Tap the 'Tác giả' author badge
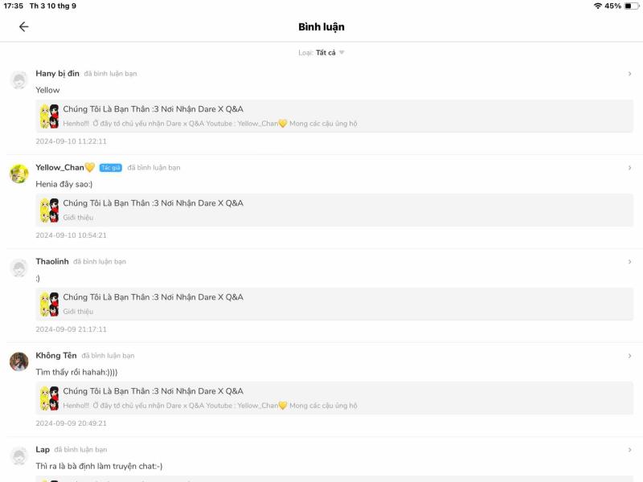 (110, 168)
